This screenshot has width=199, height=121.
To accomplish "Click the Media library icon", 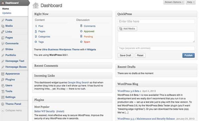I will 3,26.
